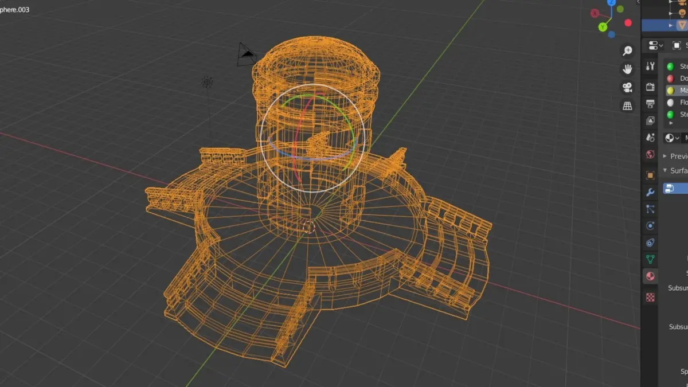Open the Scene properties tab
This screenshot has height=387, width=688.
pos(650,138)
